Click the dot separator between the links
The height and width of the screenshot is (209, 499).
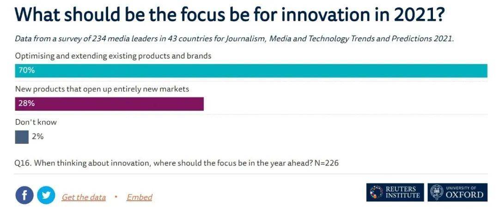[116, 197]
